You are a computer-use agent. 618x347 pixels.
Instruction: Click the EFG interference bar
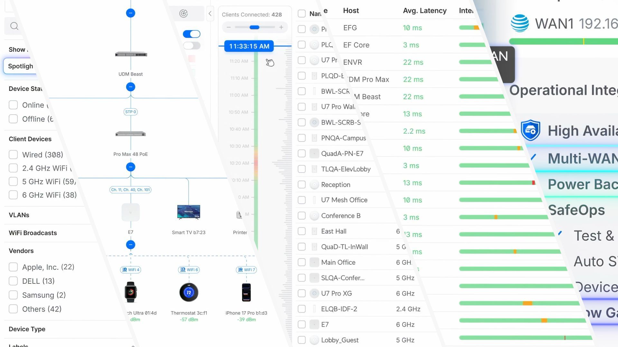click(469, 28)
